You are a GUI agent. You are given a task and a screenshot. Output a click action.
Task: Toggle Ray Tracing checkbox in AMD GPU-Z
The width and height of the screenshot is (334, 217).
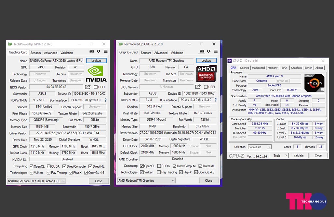tap(159, 172)
